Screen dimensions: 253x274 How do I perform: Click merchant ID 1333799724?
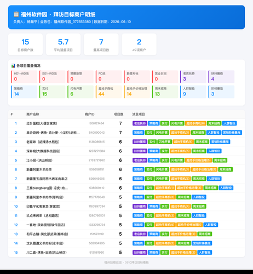click(x=97, y=225)
